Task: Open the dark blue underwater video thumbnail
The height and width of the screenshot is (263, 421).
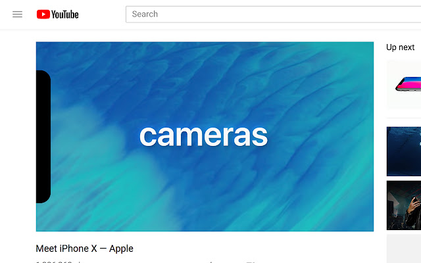Action: pos(404,152)
